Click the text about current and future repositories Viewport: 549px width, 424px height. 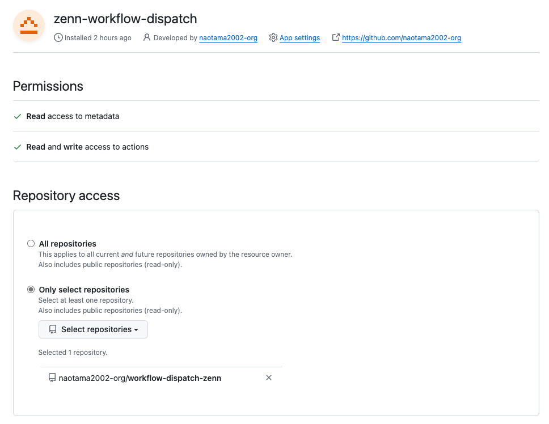click(165, 255)
